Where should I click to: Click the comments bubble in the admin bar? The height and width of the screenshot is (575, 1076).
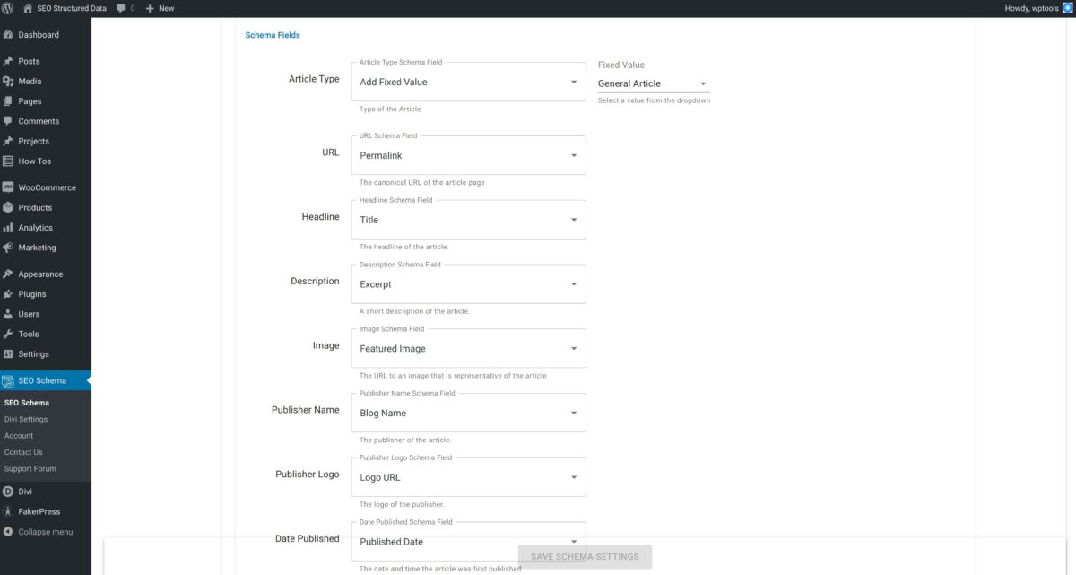(123, 8)
